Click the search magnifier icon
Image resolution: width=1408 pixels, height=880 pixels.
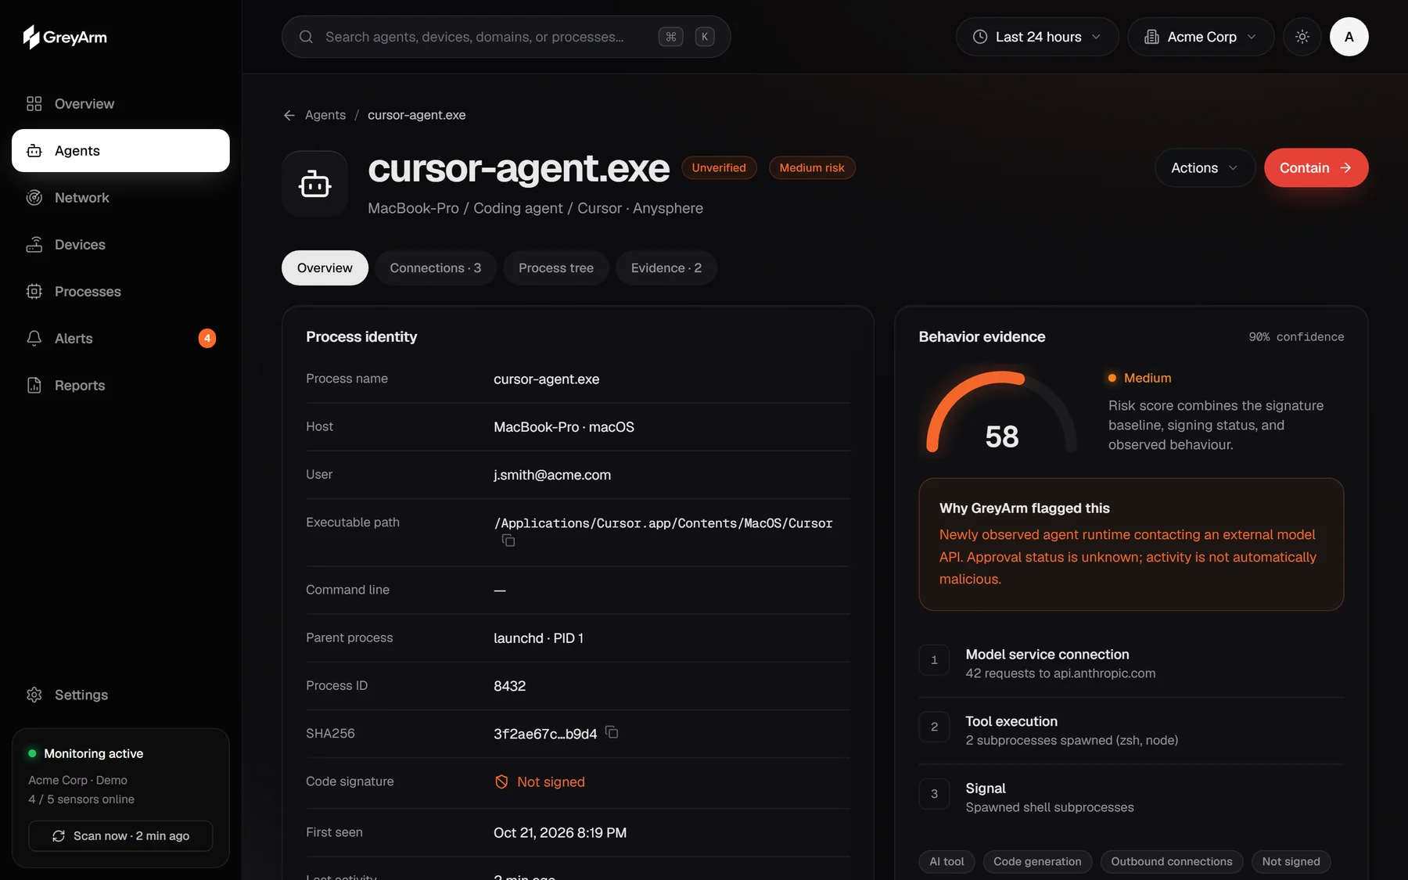tap(306, 37)
